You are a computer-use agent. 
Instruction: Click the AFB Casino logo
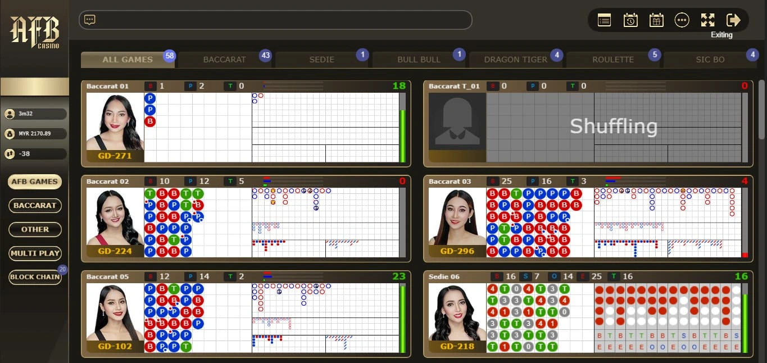pos(34,33)
